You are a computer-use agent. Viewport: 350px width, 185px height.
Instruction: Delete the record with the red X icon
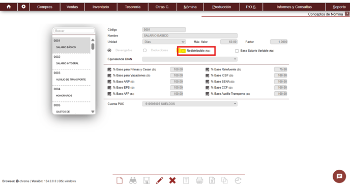172,180
